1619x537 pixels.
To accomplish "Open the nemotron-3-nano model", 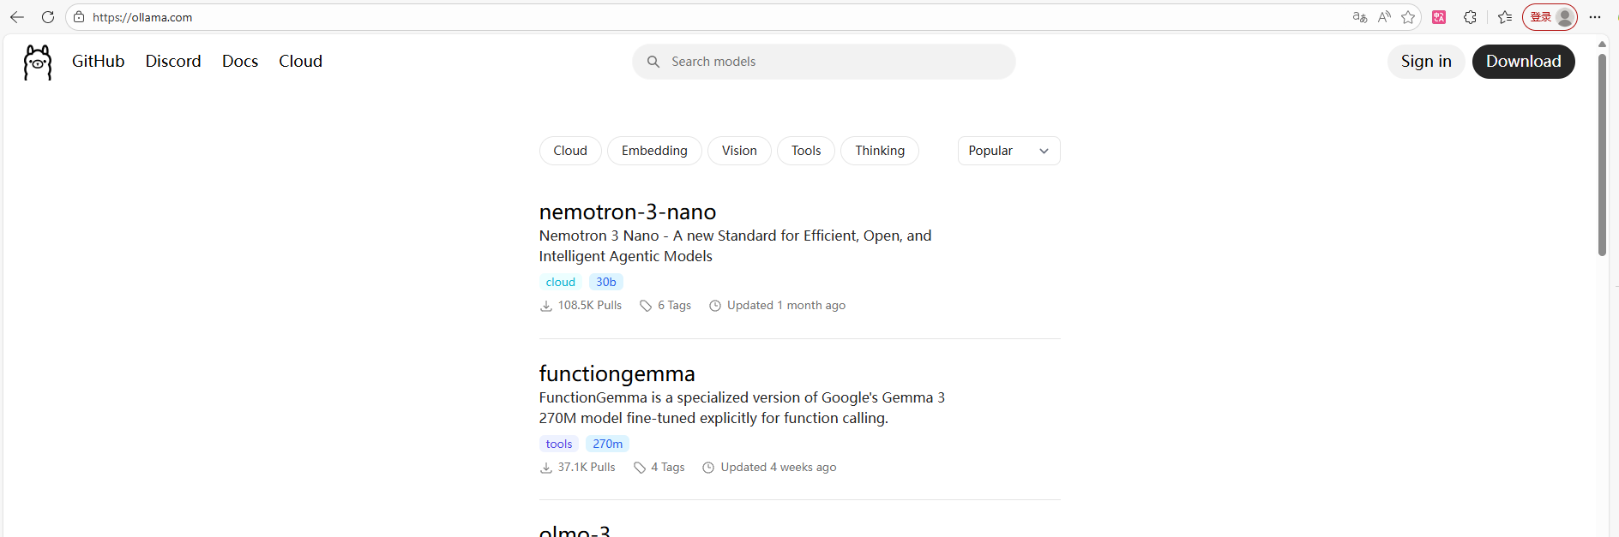I will pyautogui.click(x=628, y=212).
